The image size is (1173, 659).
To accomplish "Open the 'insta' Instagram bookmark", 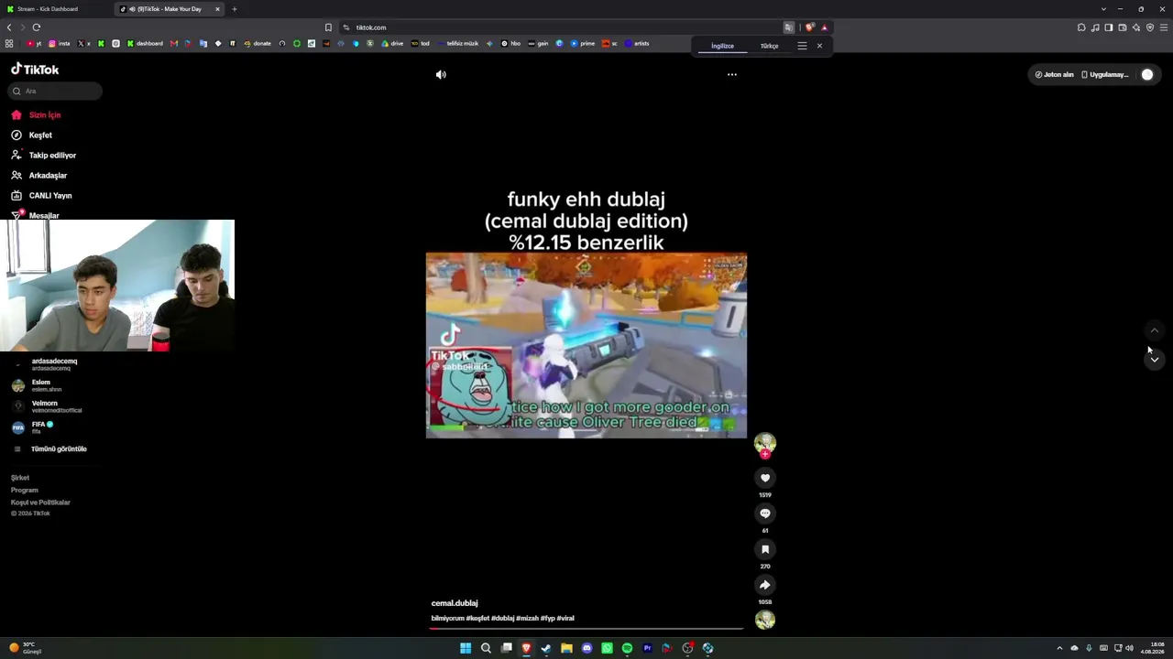I will 60,44.
